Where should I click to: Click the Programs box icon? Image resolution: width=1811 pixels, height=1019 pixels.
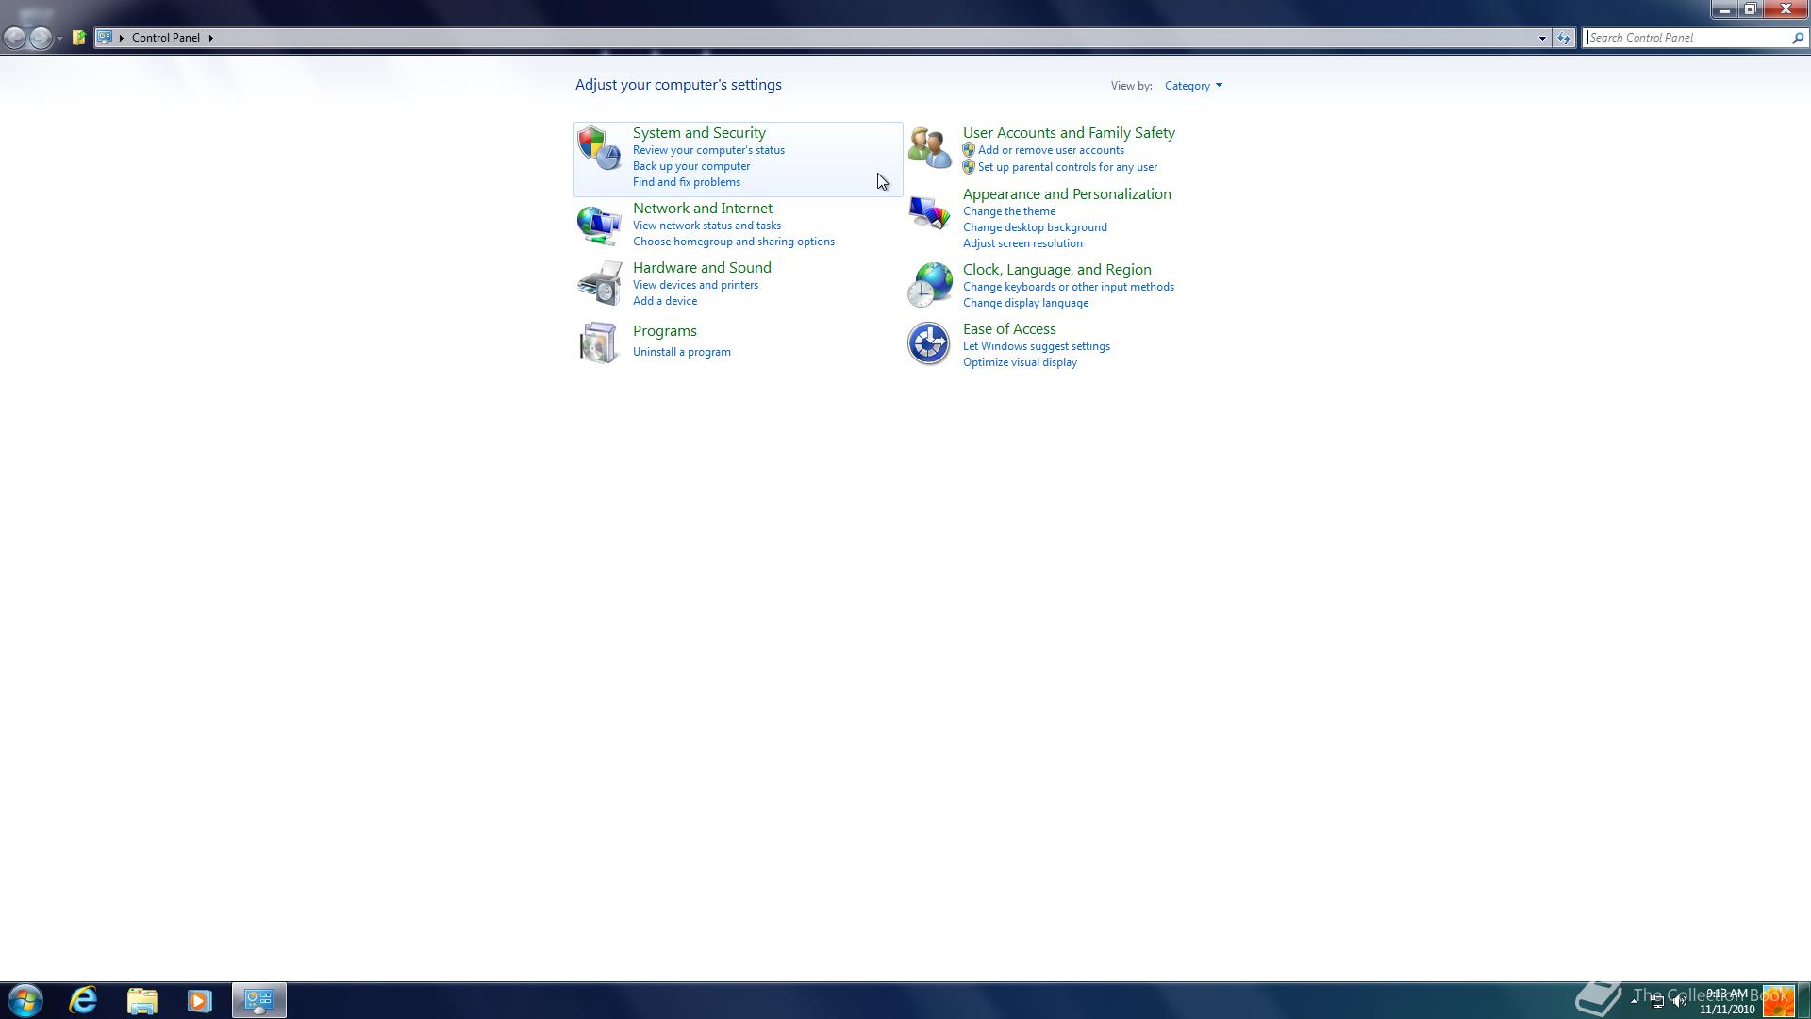[599, 342]
